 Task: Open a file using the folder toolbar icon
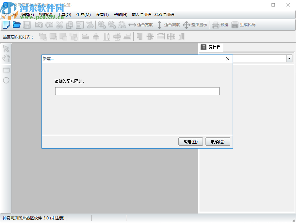point(17,24)
